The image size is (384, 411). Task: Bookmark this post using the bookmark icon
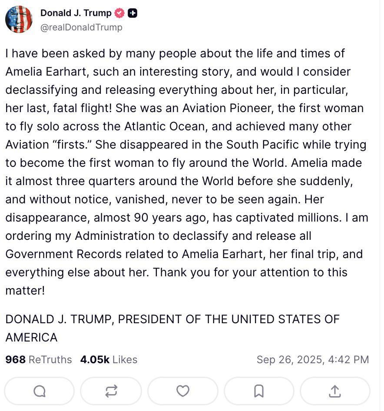click(x=259, y=391)
